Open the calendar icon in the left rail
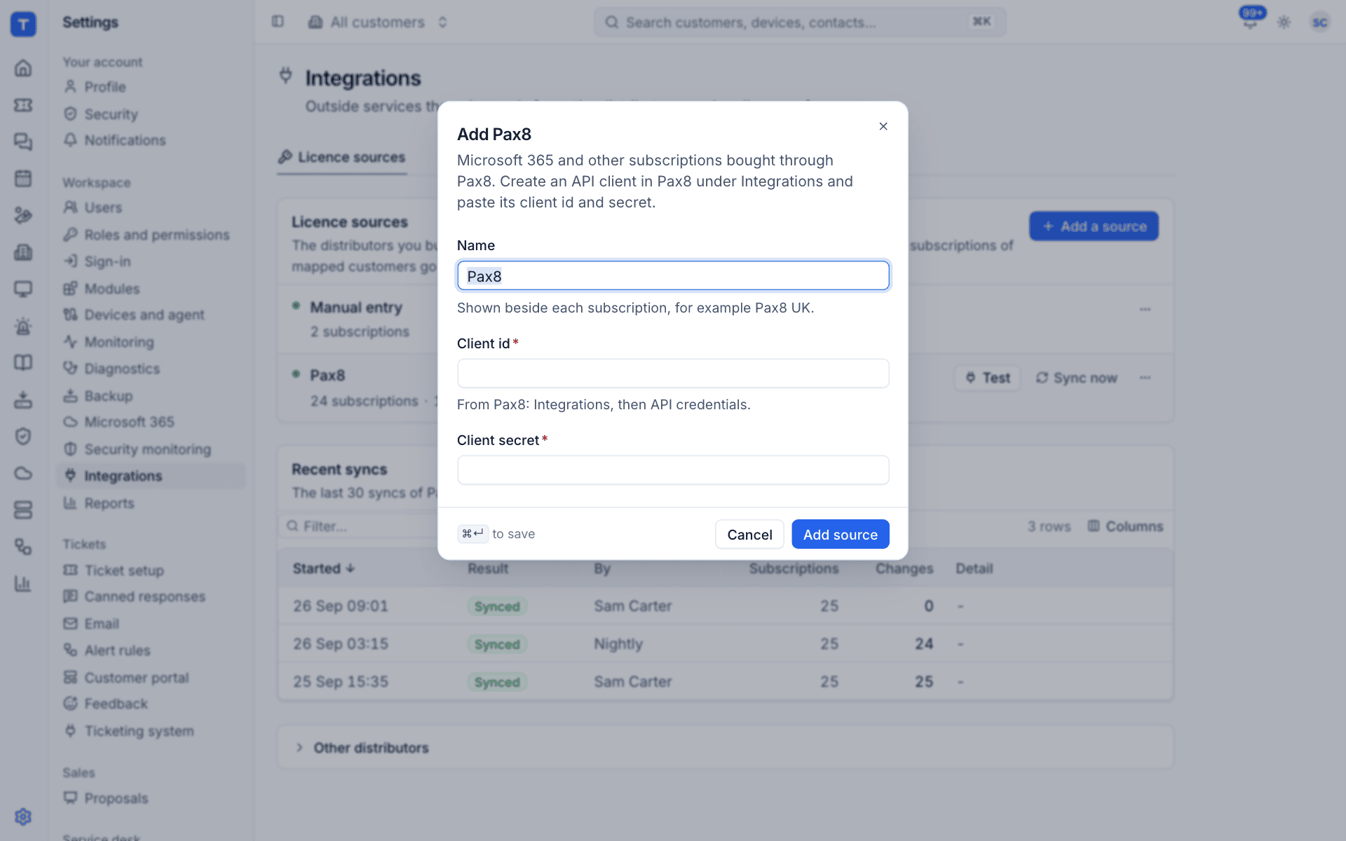The height and width of the screenshot is (841, 1346). 23,178
